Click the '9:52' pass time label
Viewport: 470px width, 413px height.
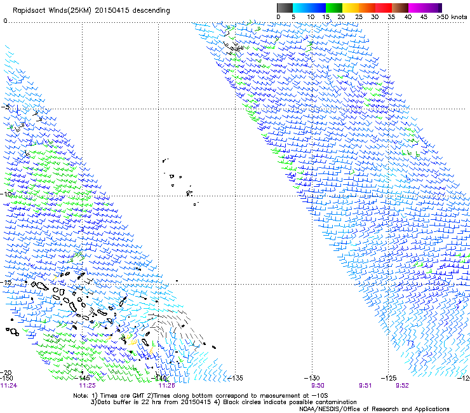pyautogui.click(x=402, y=386)
